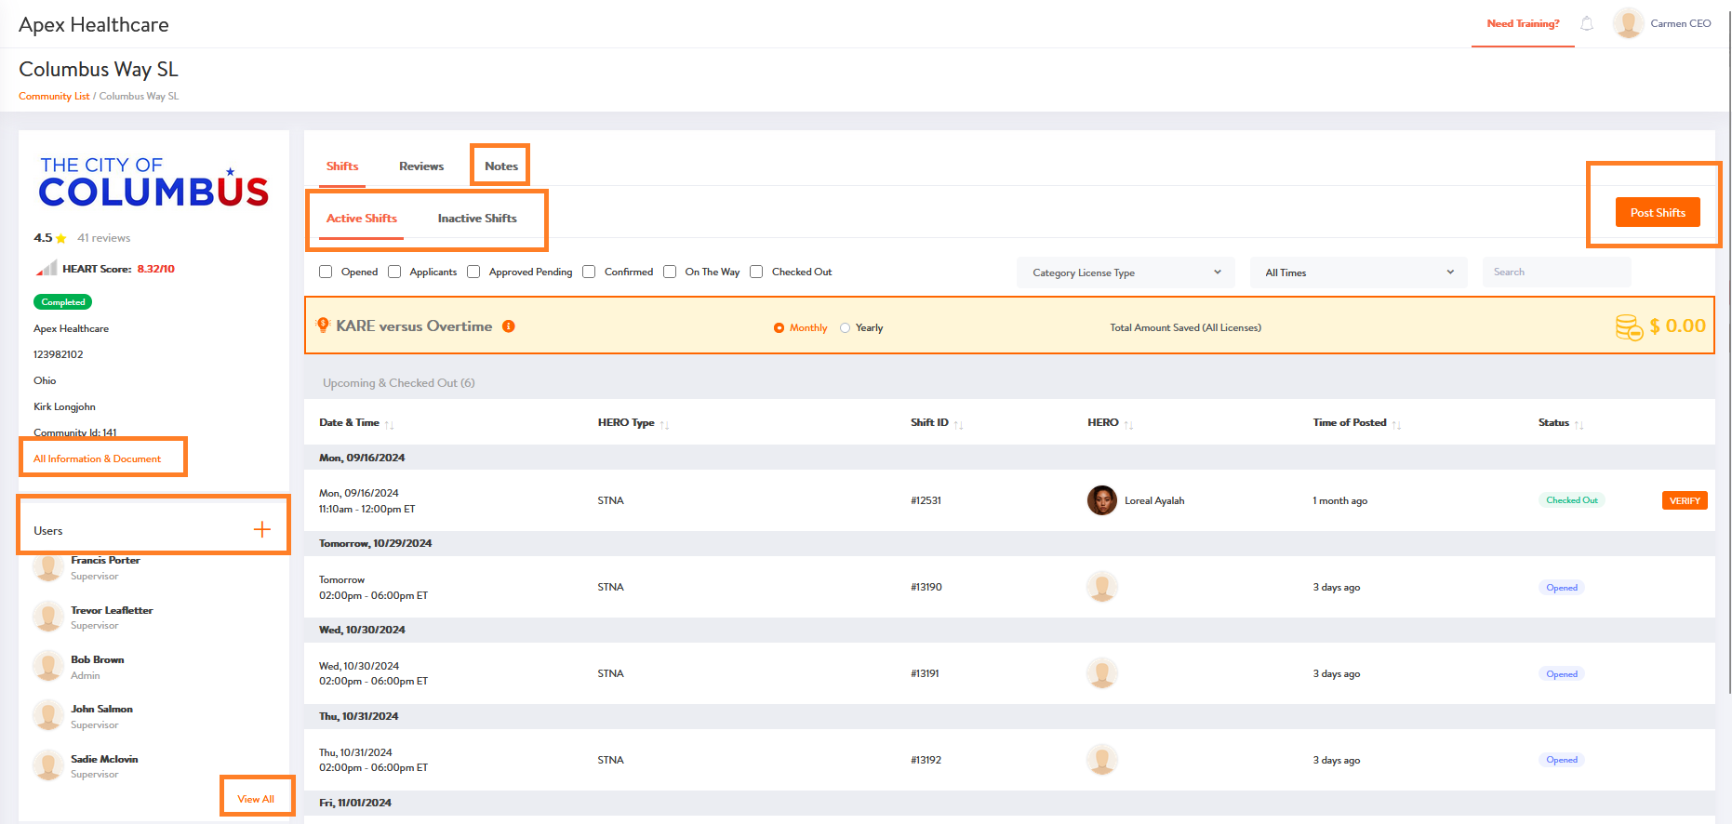Viewport: 1732px width, 824px height.
Task: Click the City of Columbus logo
Action: (153, 181)
